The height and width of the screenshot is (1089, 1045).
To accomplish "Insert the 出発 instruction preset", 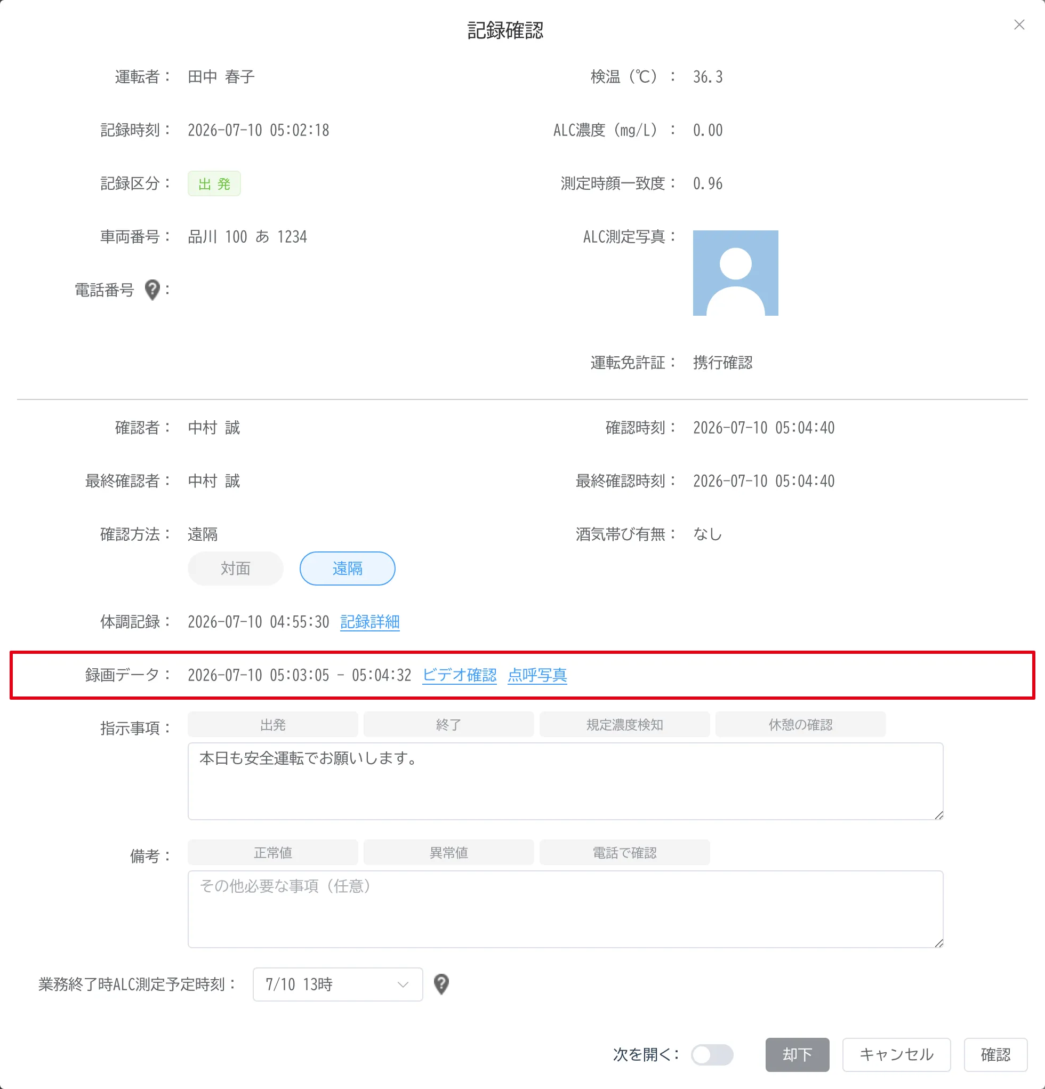I will click(x=273, y=725).
